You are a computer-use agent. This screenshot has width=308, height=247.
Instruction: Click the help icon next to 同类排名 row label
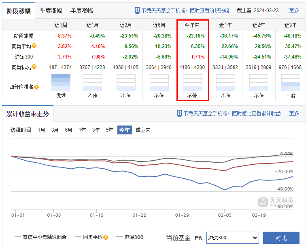coord(34,67)
